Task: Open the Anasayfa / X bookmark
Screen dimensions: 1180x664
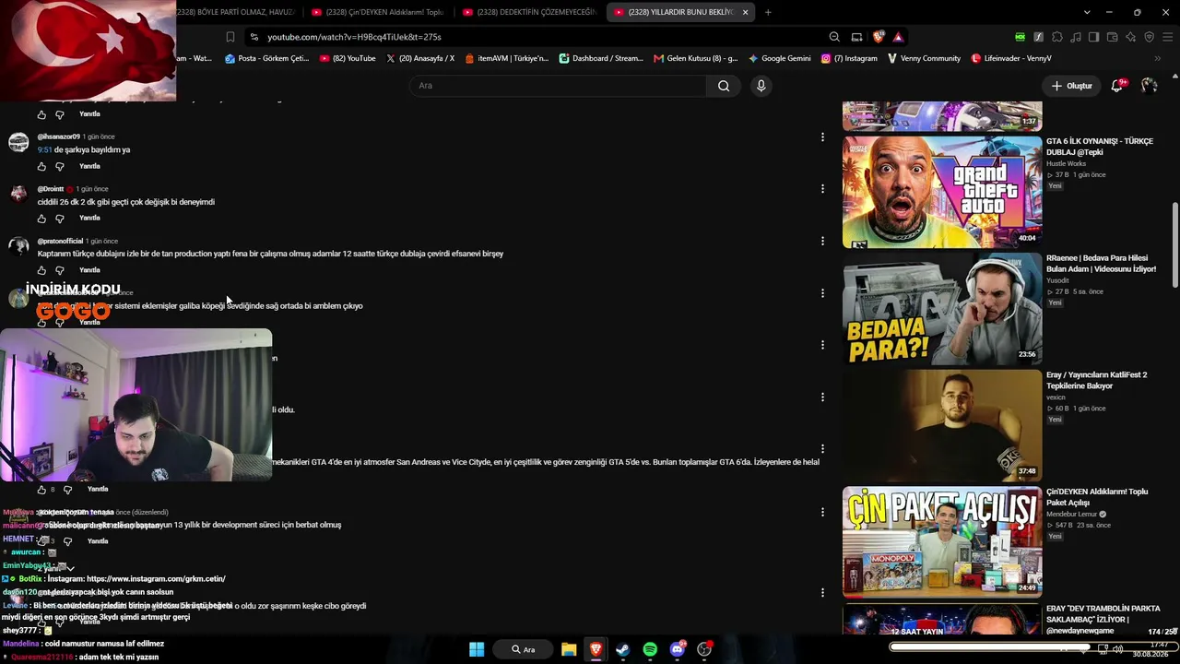Action: coord(420,58)
